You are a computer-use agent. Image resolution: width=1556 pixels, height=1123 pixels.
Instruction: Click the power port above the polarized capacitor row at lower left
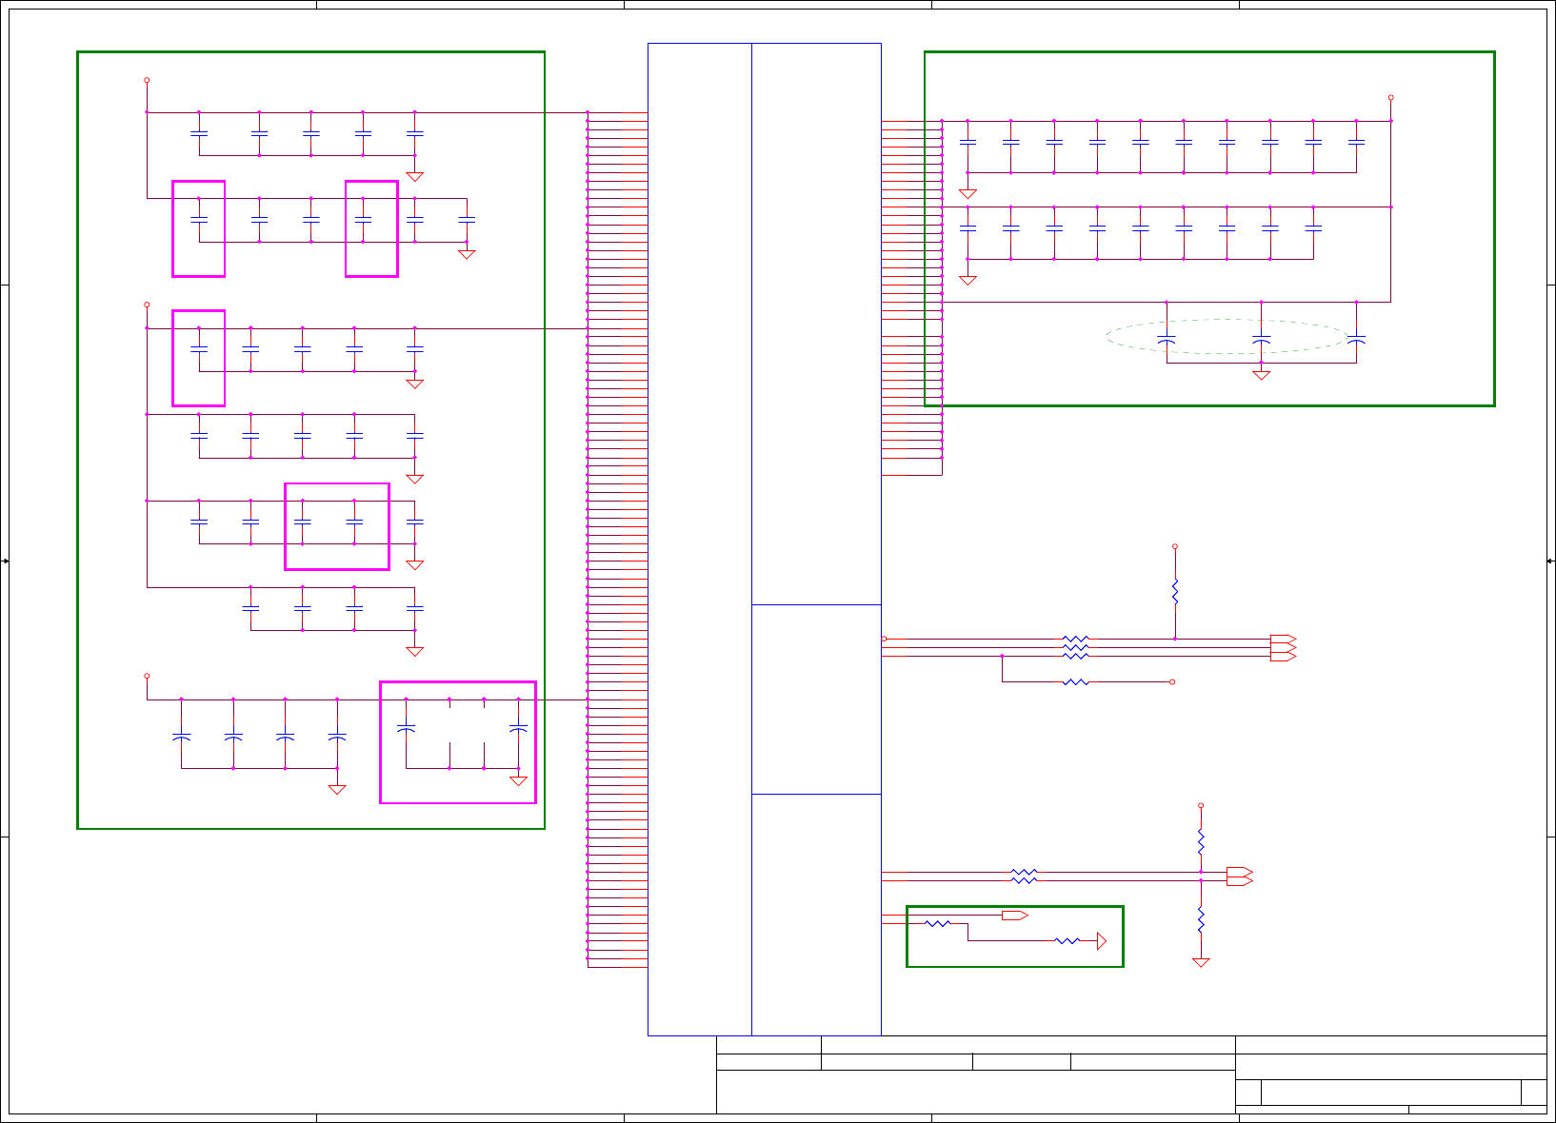pos(147,677)
